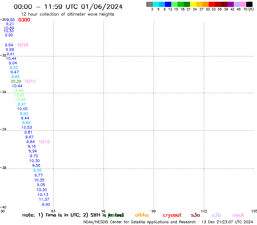Click the pink swot legend label
This screenshot has height=225, width=257.
238,215
